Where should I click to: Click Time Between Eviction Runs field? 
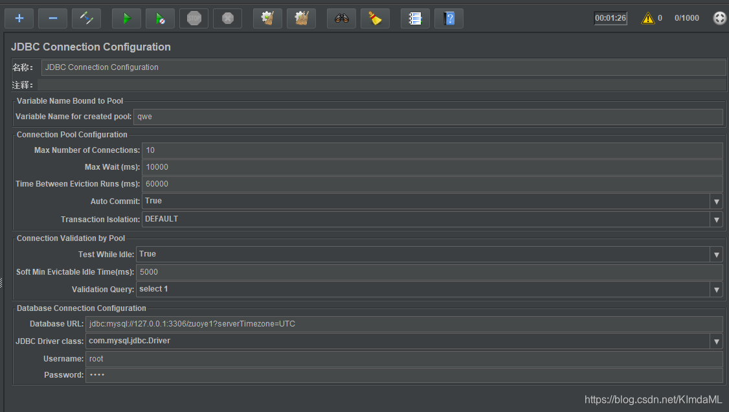point(432,184)
